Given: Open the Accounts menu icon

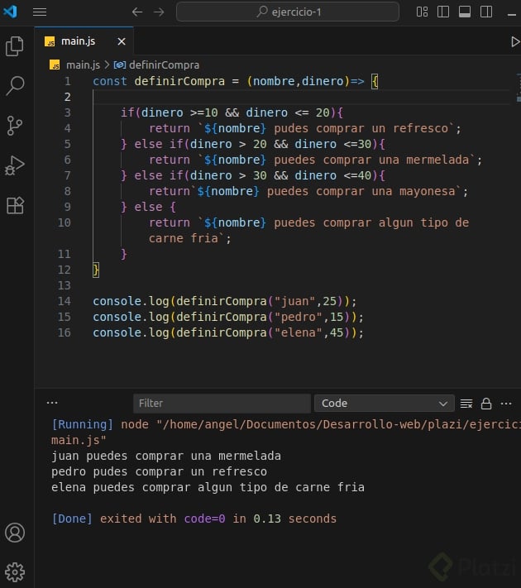Looking at the screenshot, I should [x=15, y=532].
